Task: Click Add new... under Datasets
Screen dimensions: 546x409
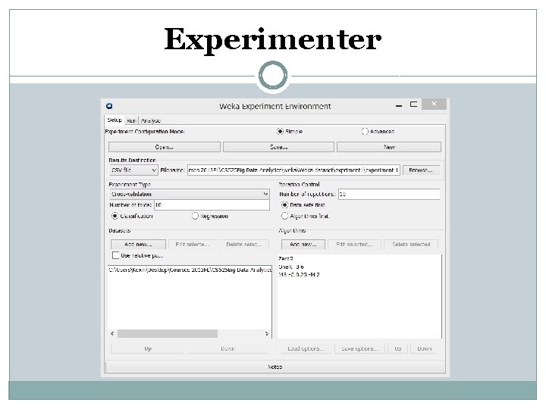Action: pos(138,245)
